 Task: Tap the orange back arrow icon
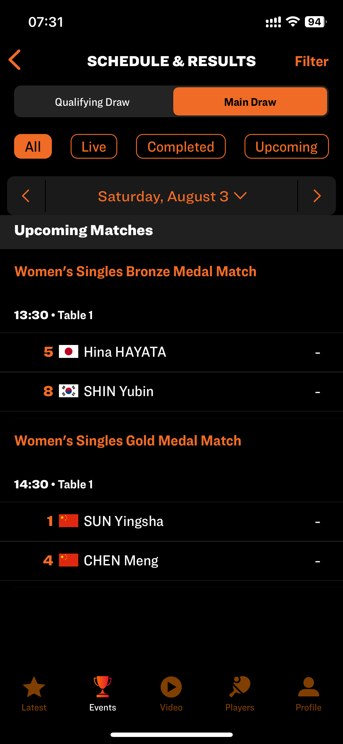pos(15,60)
